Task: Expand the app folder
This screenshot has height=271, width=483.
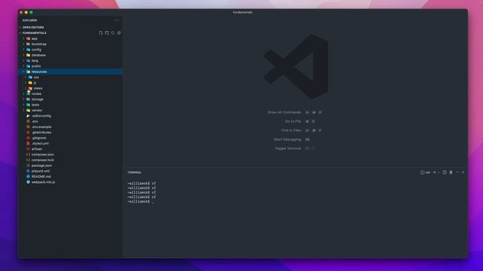Action: [71, 38]
